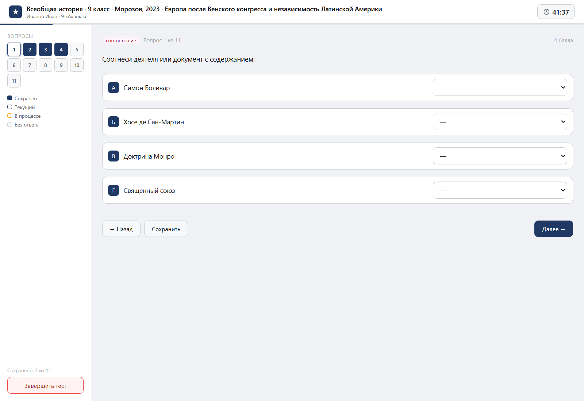Click the 'Вопрос 1 из 11' label
This screenshot has width=584, height=401.
[162, 40]
